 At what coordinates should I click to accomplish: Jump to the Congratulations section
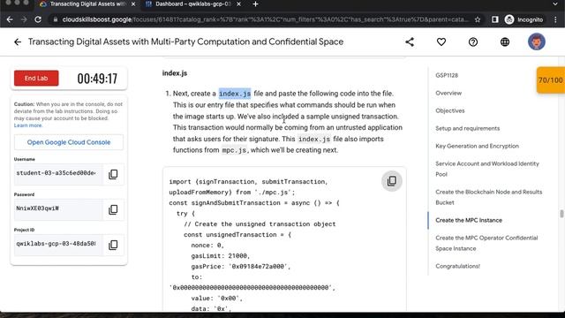(457, 266)
